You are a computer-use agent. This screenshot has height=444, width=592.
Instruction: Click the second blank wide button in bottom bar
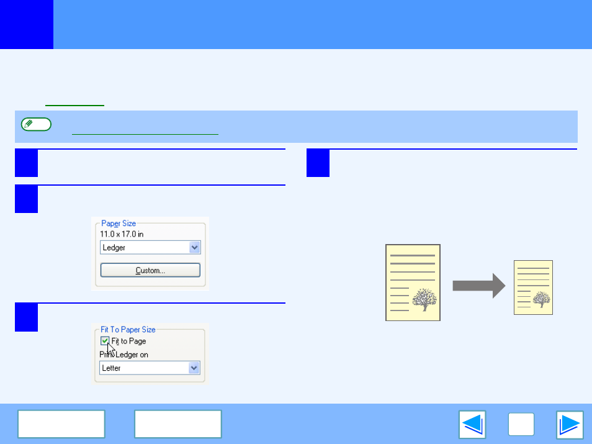click(x=178, y=424)
